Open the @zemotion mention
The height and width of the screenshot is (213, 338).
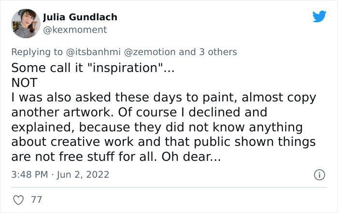[x=151, y=52]
